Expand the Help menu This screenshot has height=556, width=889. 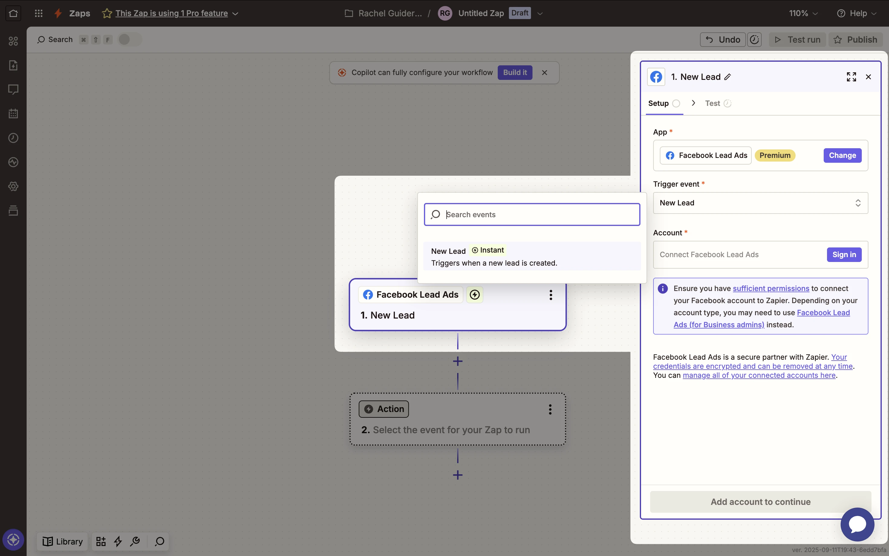pyautogui.click(x=857, y=13)
